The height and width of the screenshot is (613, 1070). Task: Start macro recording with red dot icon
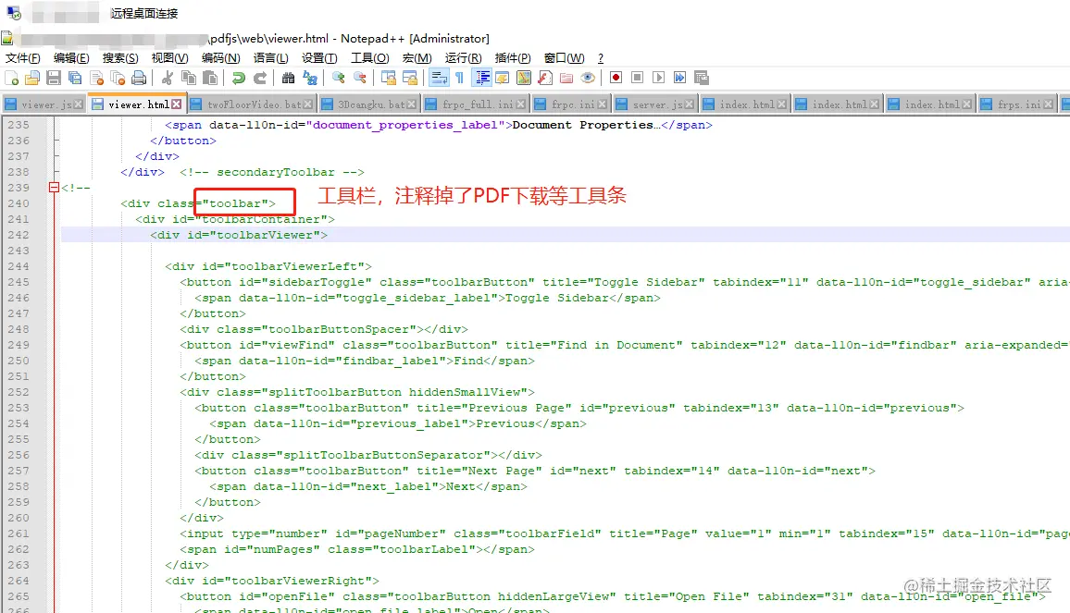click(616, 78)
